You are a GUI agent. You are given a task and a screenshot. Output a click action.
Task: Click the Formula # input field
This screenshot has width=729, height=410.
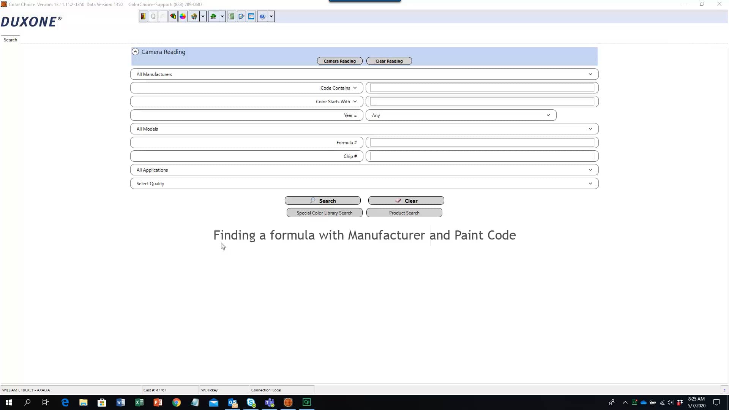[481, 142]
